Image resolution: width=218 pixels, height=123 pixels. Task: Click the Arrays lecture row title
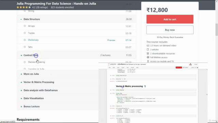pyautogui.click(x=31, y=26)
